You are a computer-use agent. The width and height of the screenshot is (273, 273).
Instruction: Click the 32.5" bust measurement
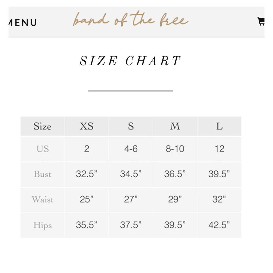point(87,174)
